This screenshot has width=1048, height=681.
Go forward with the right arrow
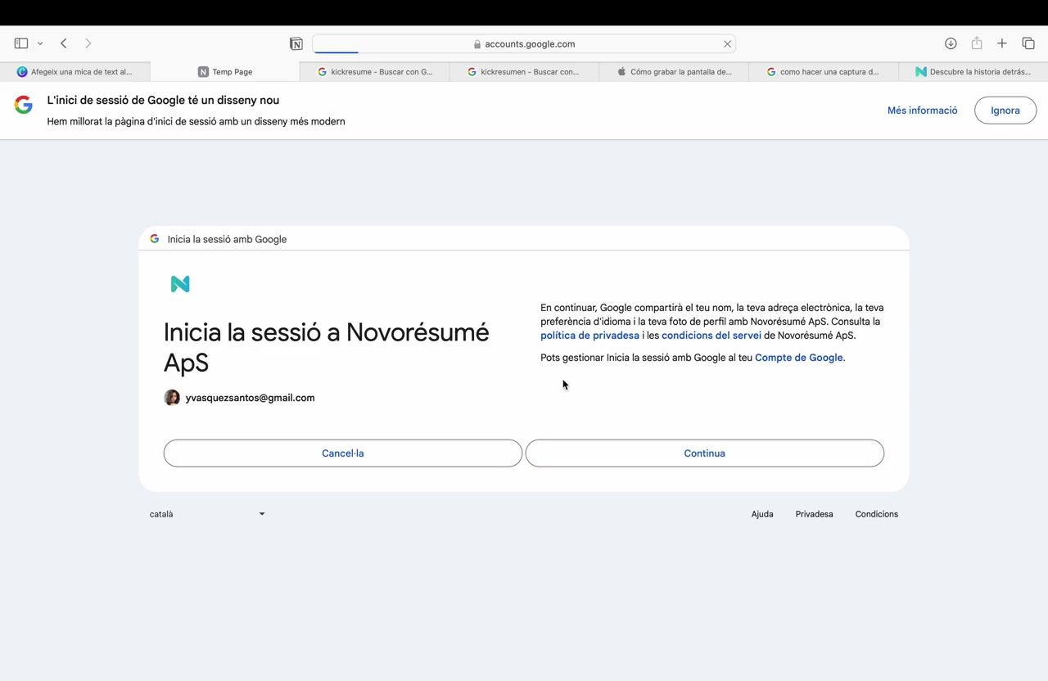[x=88, y=43]
